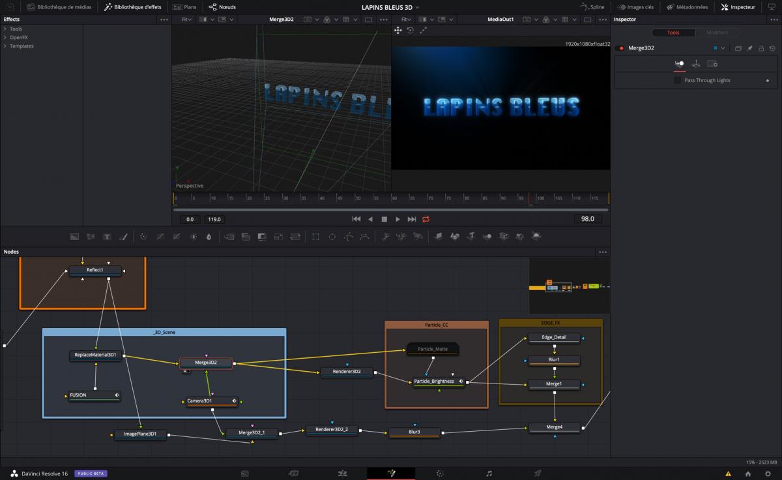Screen dimensions: 782x480
Task: Add a Shape 3D cube node from toolbar
Action: tap(455, 236)
